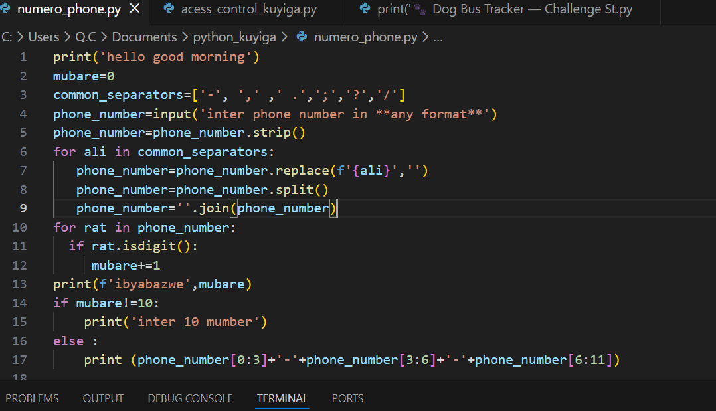
Task: Close the numero_phone.py tab
Action: [135, 9]
